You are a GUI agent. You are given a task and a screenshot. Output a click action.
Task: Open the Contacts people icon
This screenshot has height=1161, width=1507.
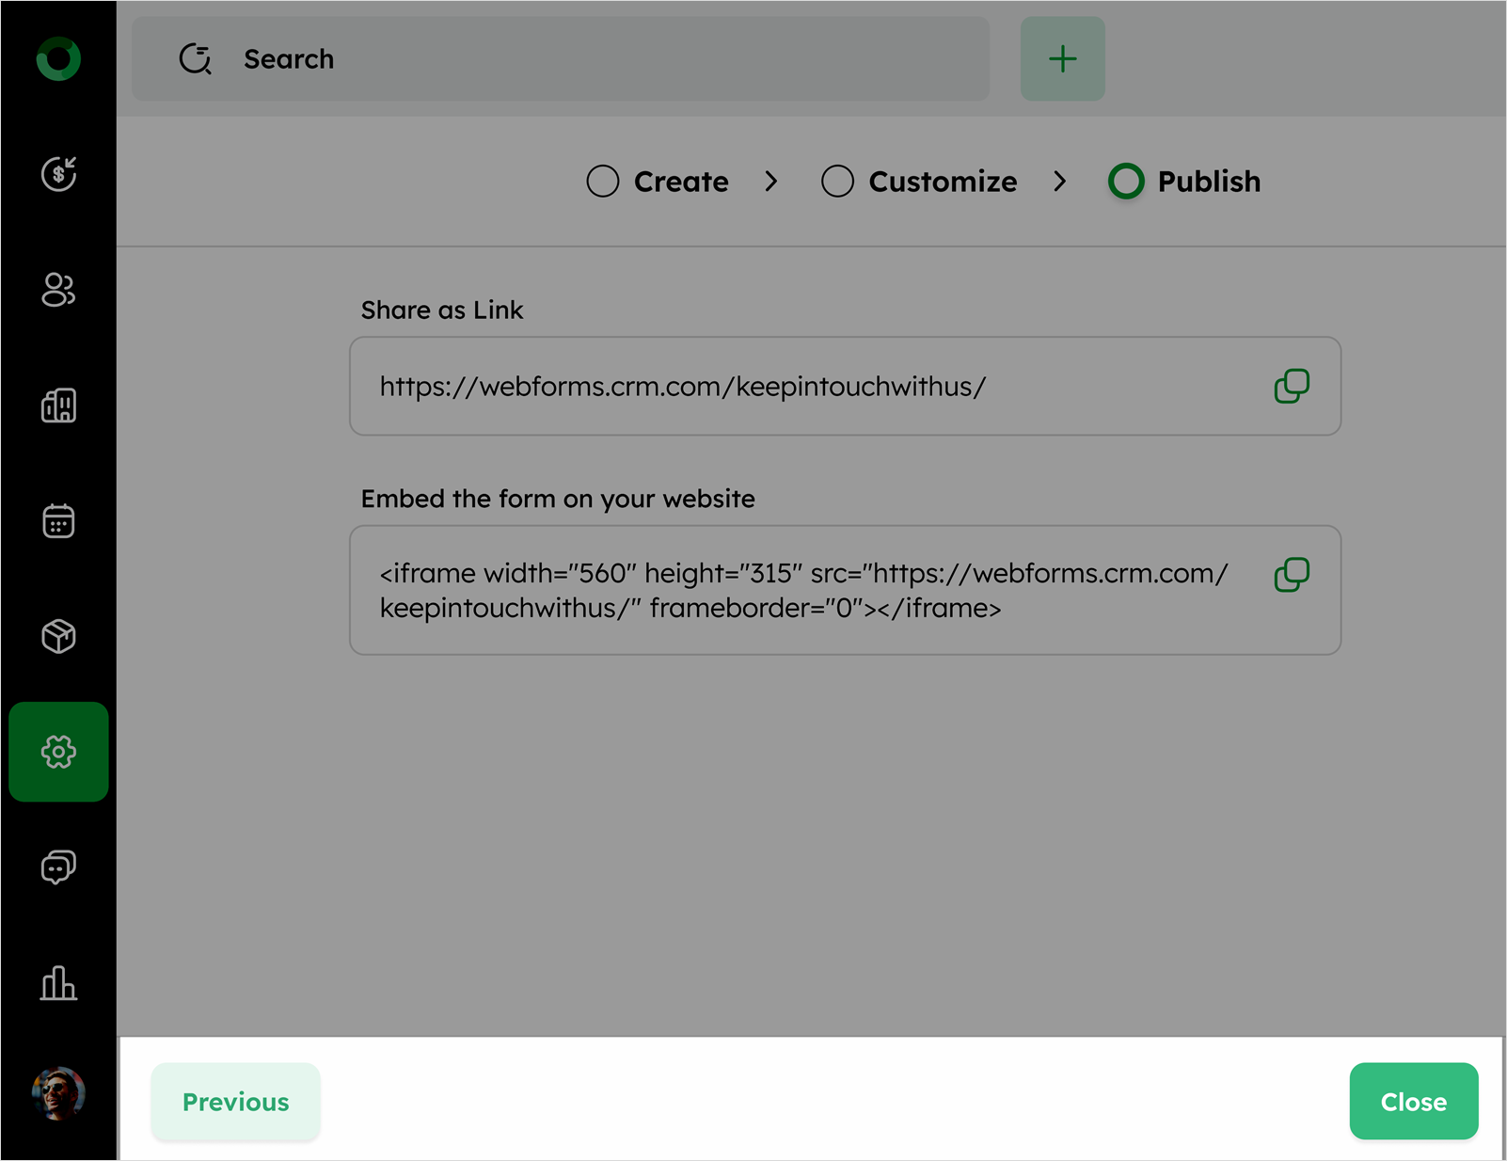[58, 290]
